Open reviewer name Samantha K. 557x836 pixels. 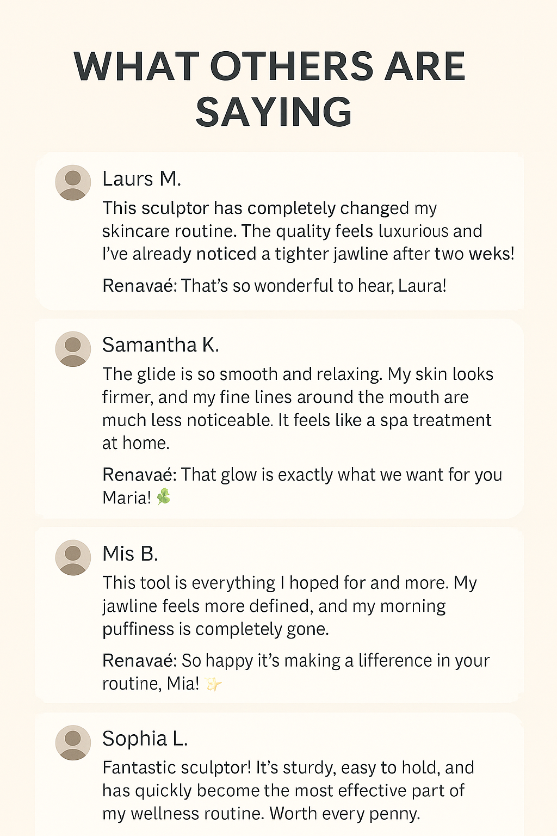tap(160, 345)
